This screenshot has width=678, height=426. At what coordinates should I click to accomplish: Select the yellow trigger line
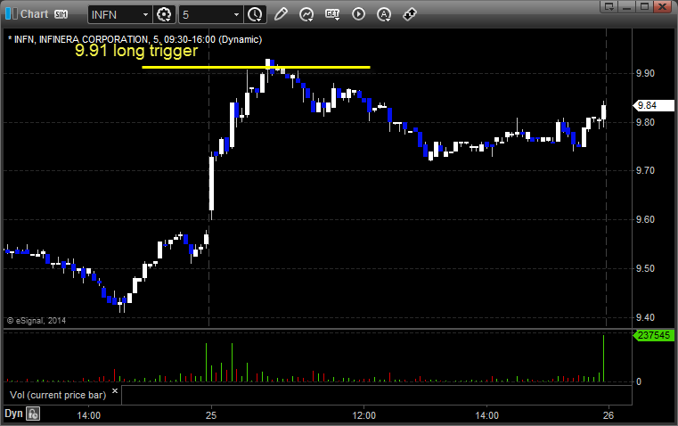pyautogui.click(x=256, y=67)
